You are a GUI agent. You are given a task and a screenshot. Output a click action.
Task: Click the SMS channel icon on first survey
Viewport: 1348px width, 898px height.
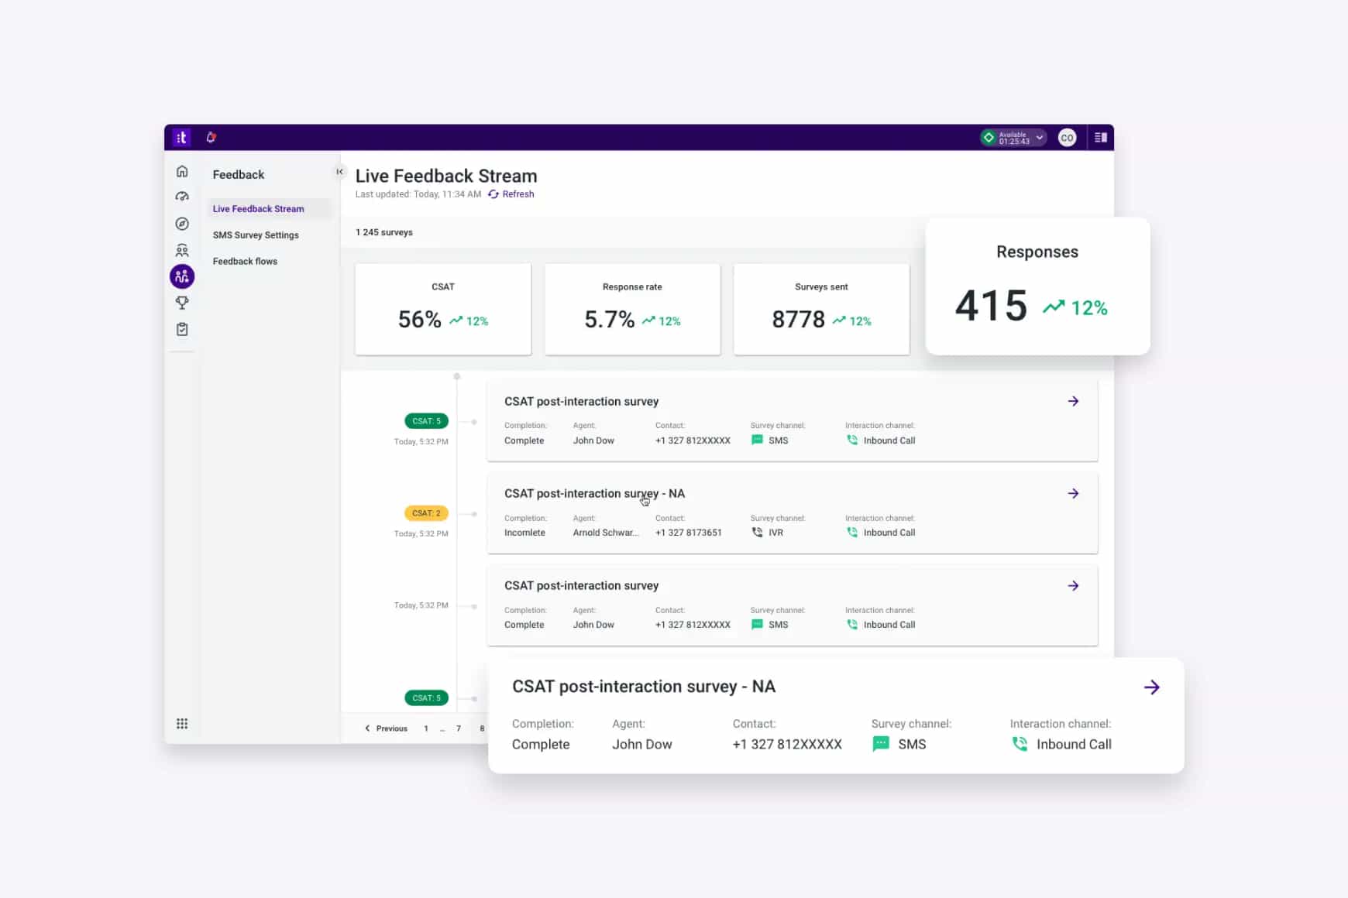pos(757,439)
